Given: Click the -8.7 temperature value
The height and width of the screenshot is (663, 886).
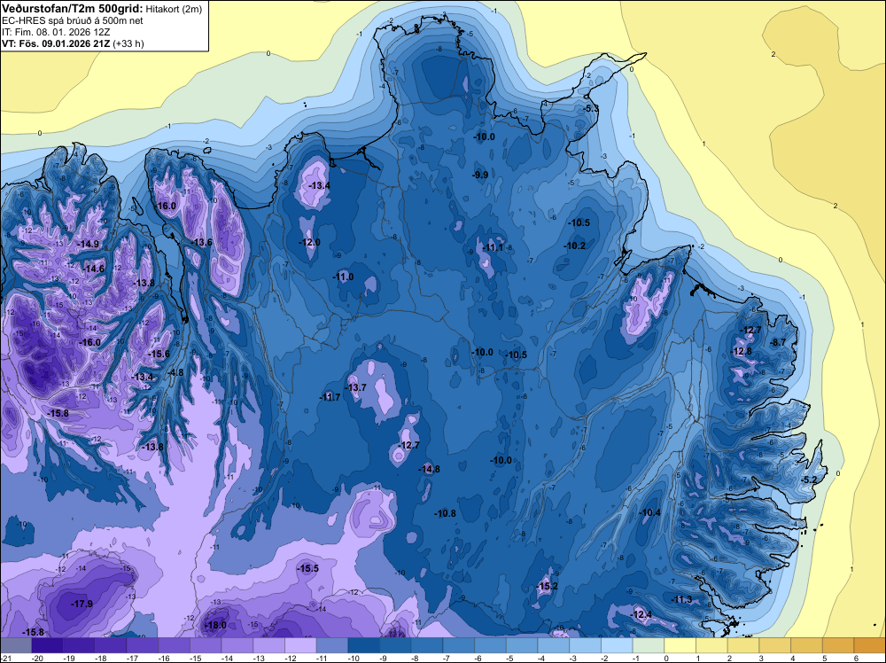Looking at the screenshot, I should click(x=778, y=342).
